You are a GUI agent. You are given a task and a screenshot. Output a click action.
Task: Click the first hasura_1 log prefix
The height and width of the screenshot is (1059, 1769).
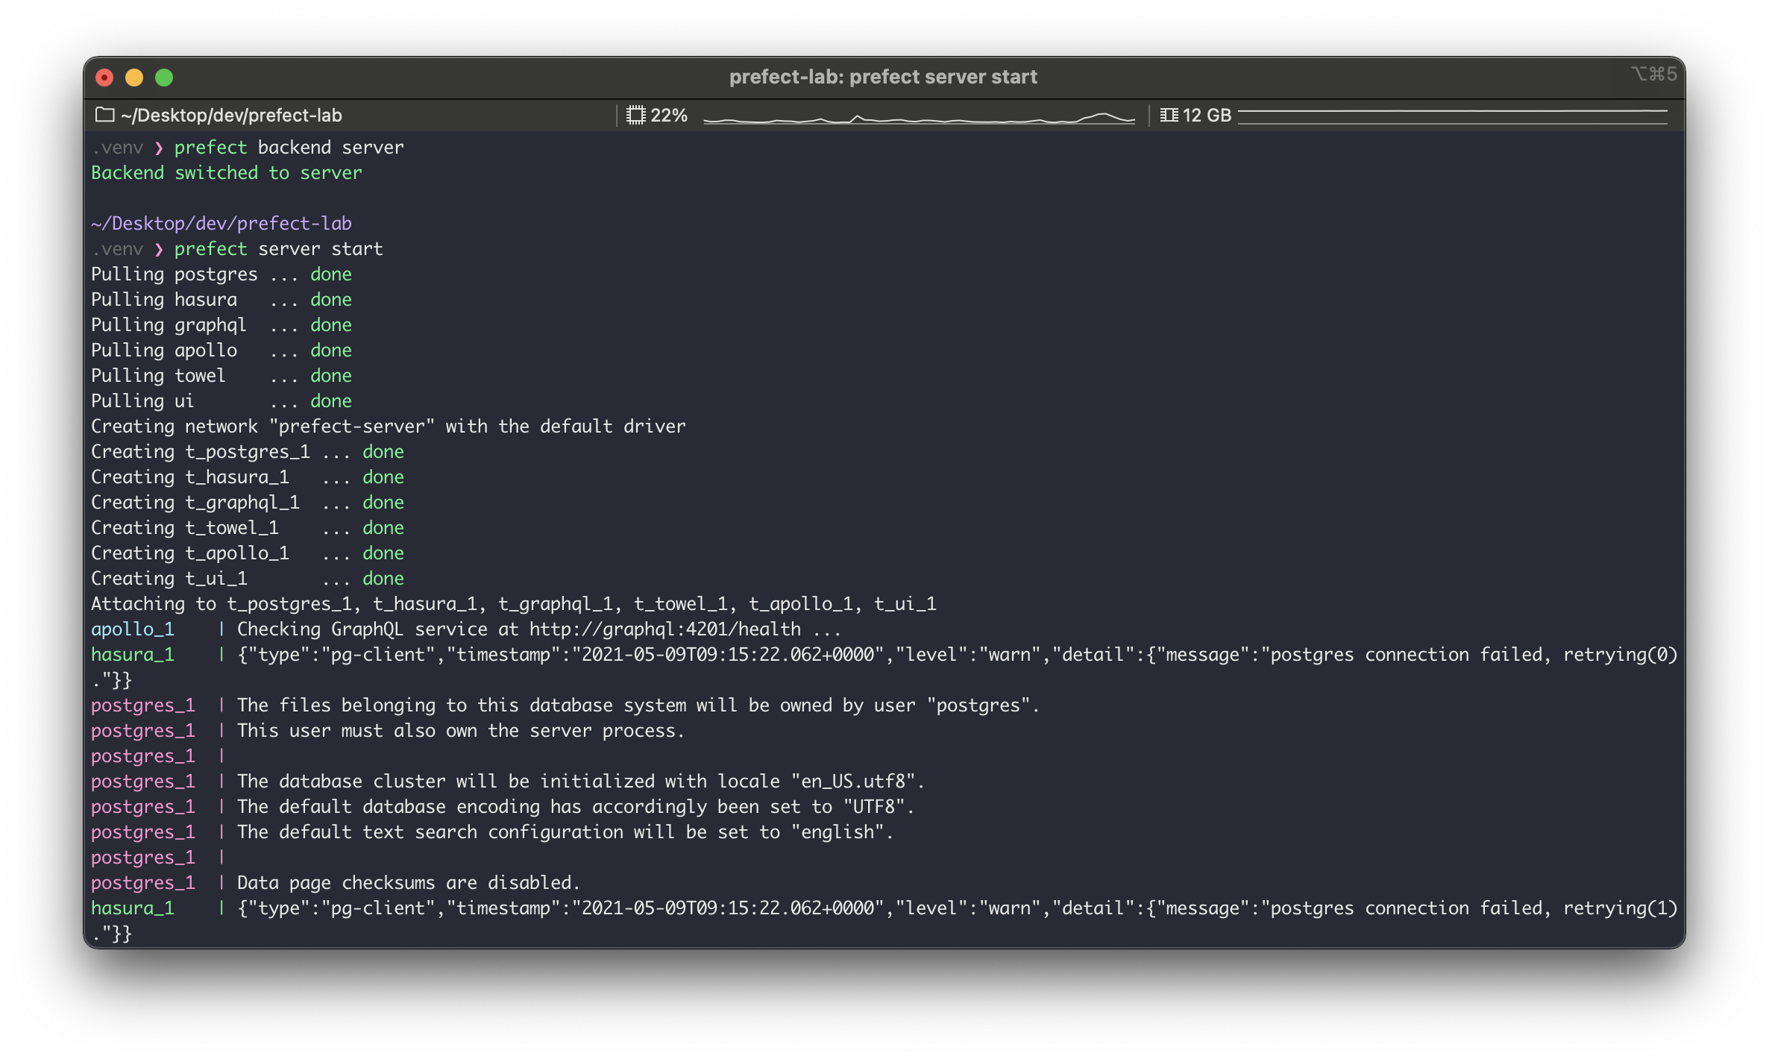click(x=132, y=655)
